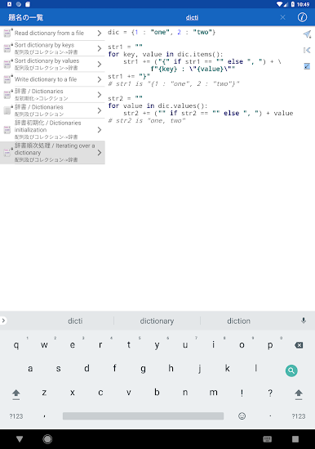Document icon beside 'Sort dictionary by keys'
315x449 pixels.
[7, 48]
